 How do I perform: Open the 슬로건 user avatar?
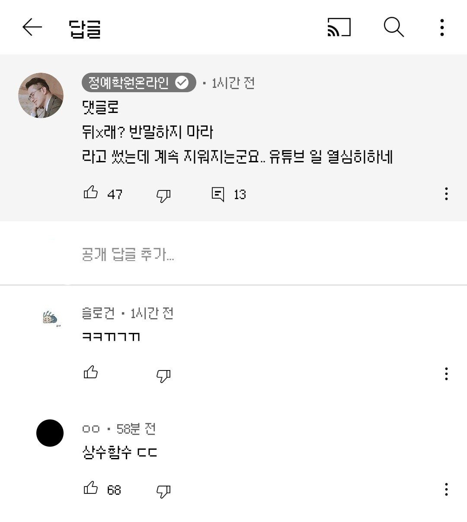pos(51,319)
